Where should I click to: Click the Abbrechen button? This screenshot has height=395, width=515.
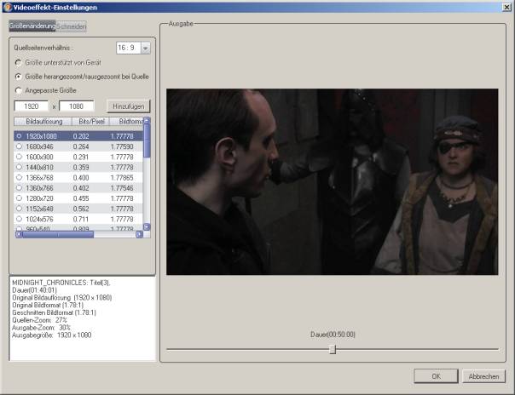point(483,376)
